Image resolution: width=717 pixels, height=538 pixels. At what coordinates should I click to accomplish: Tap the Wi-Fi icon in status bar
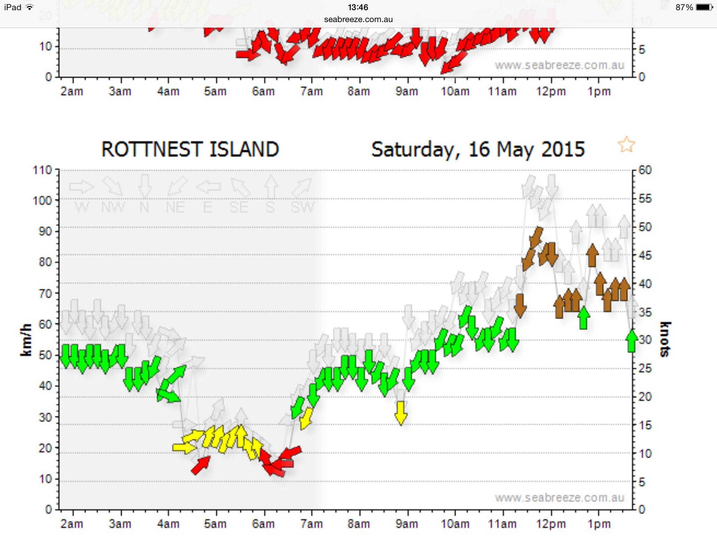tap(30, 7)
